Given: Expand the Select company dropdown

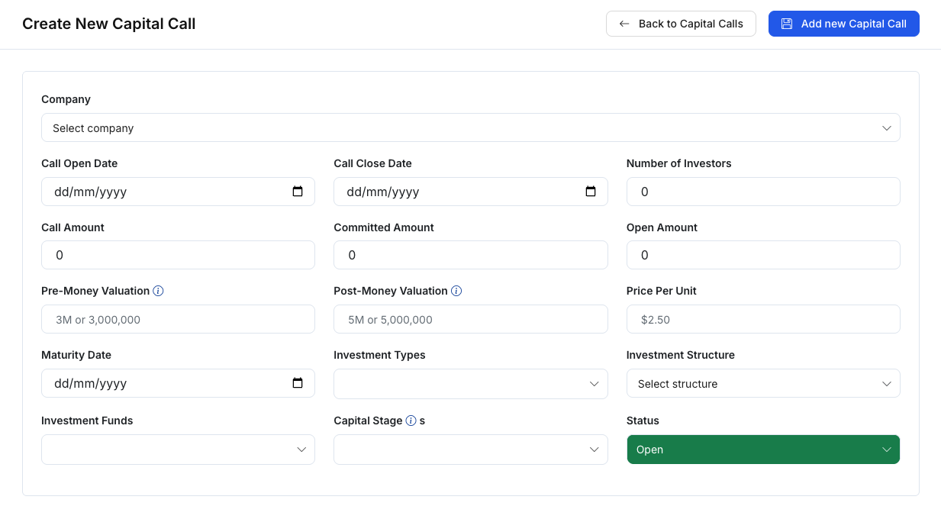Looking at the screenshot, I should (x=470, y=128).
